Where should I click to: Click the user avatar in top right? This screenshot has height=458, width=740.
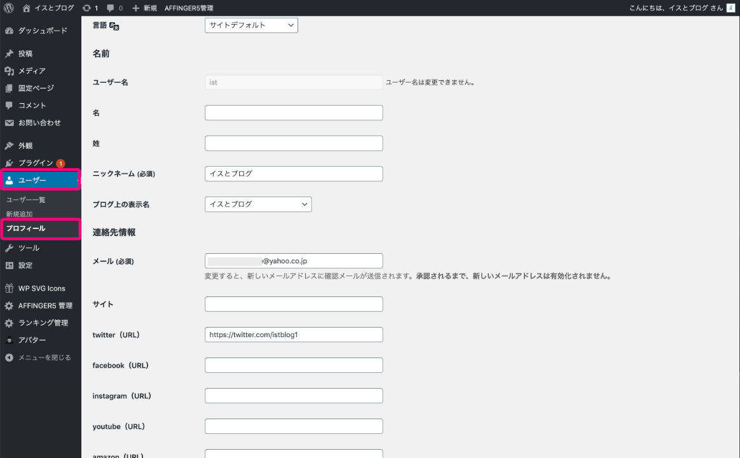730,8
